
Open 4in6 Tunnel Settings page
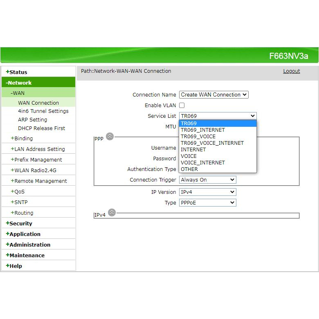[x=43, y=111]
